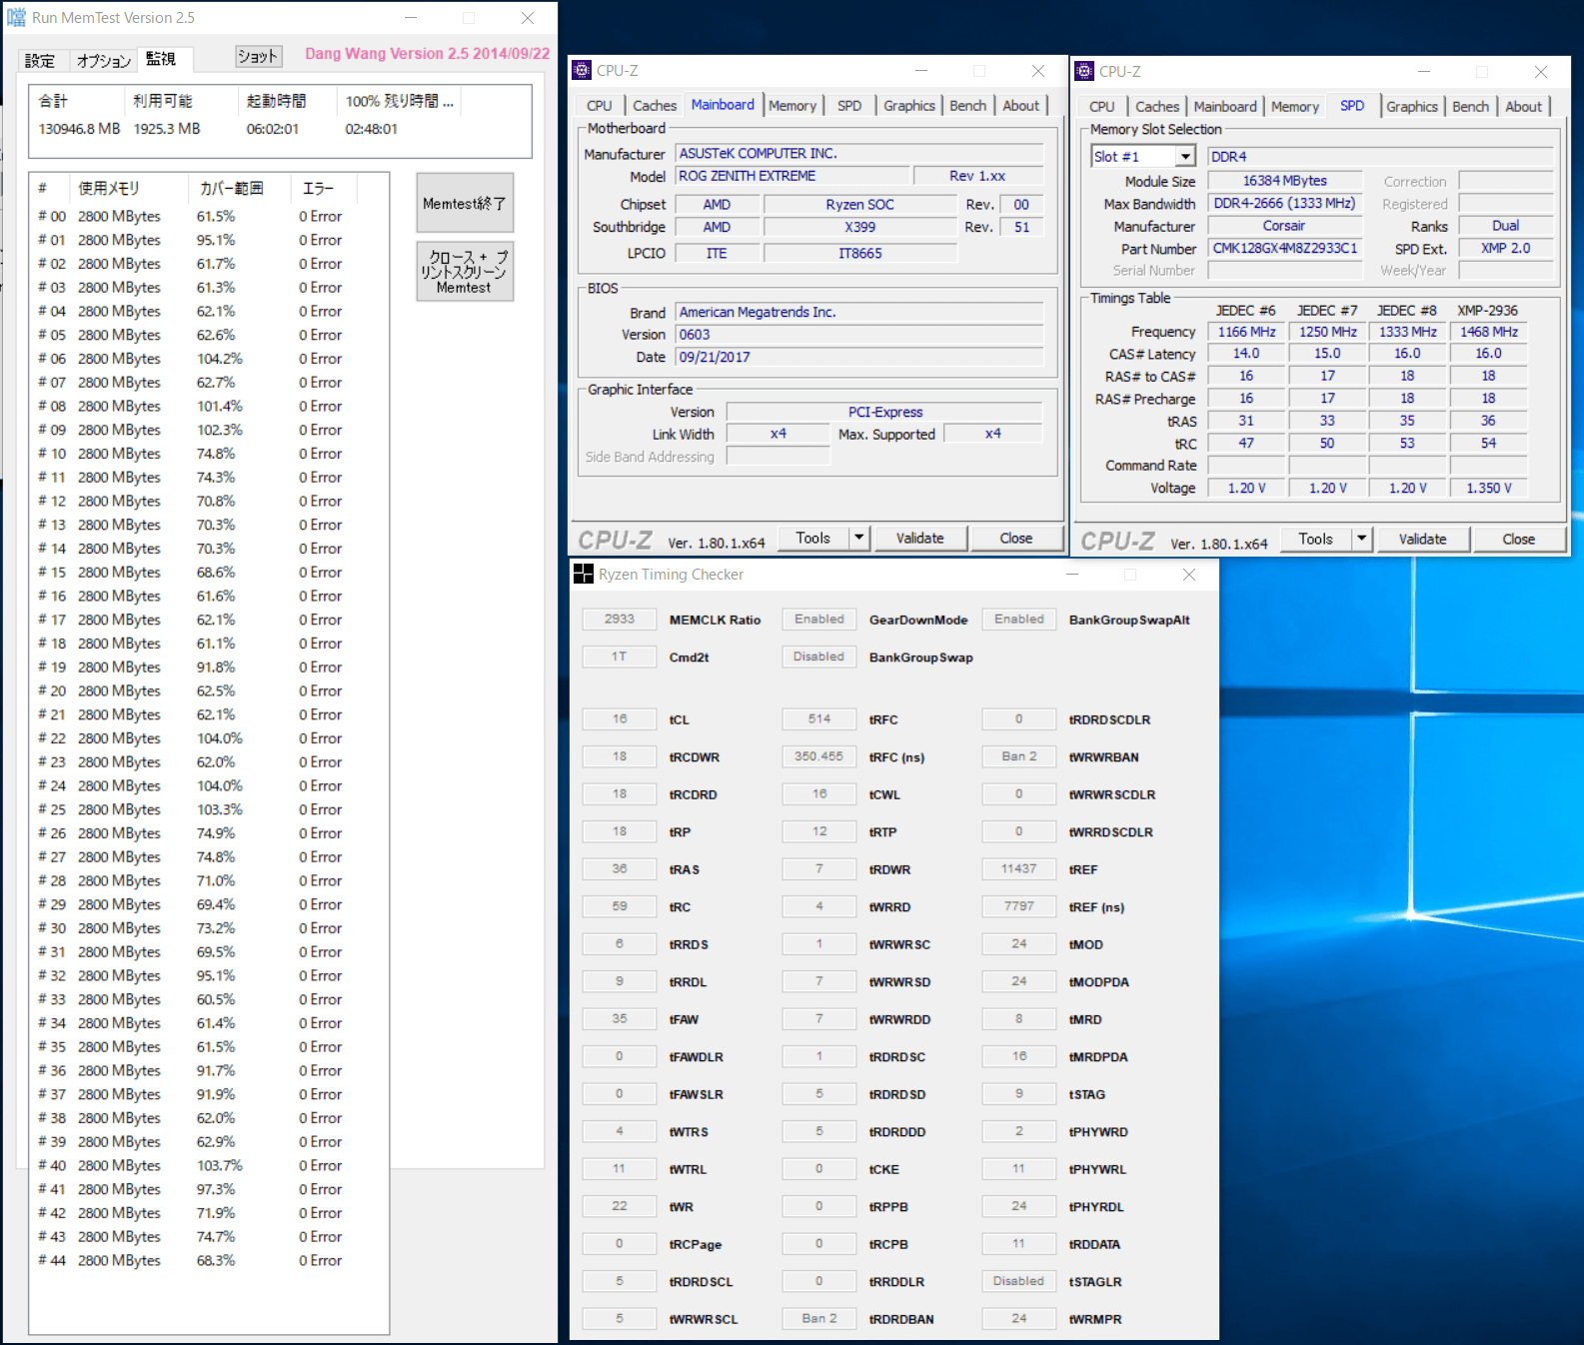Click Tools button in Mainboard CPU-Z window

[813, 538]
